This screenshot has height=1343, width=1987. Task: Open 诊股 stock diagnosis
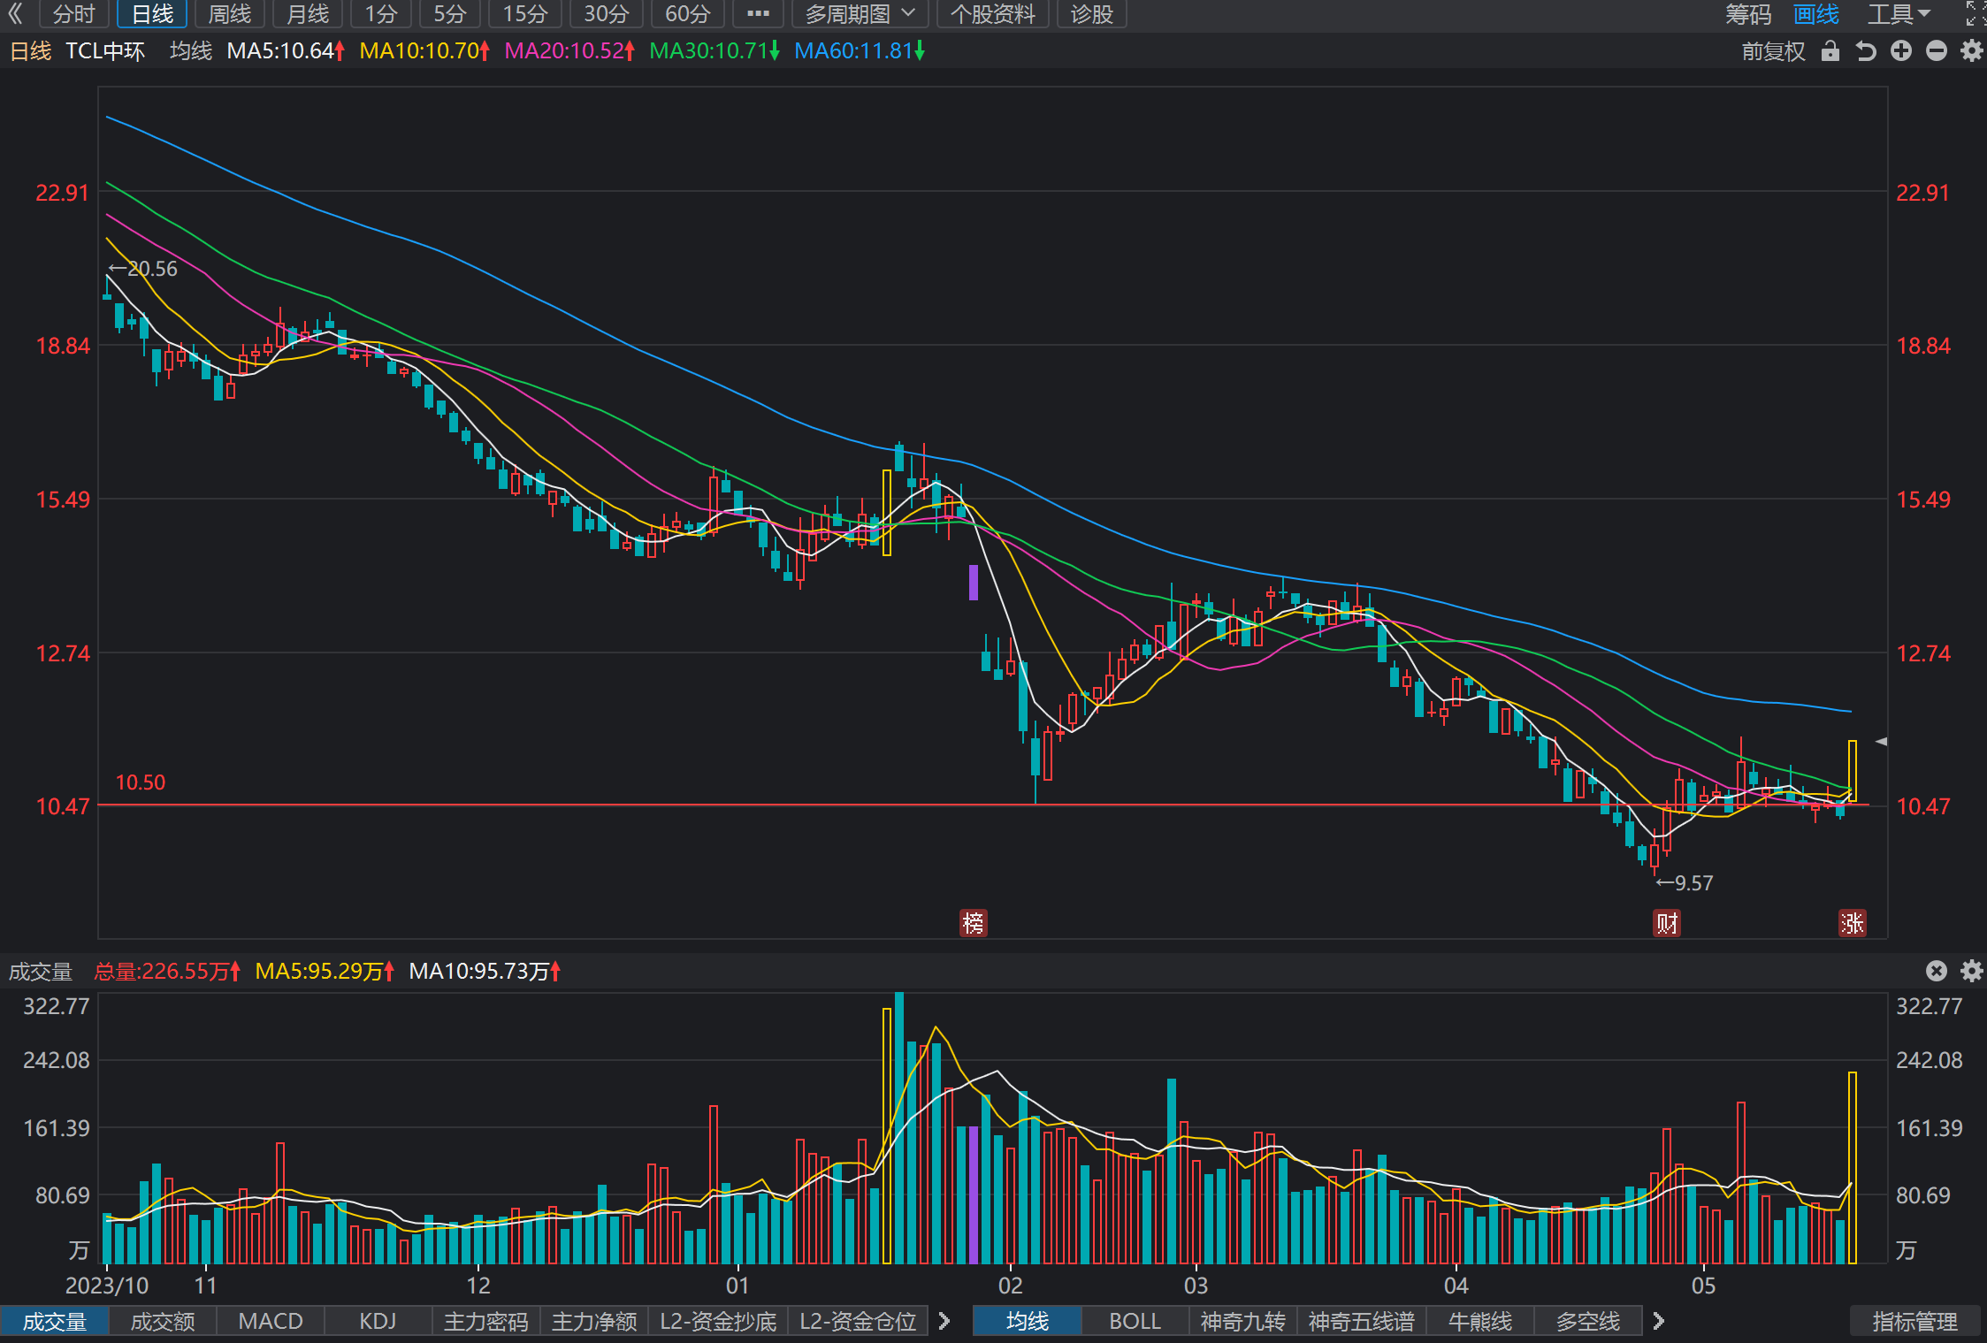[1091, 13]
